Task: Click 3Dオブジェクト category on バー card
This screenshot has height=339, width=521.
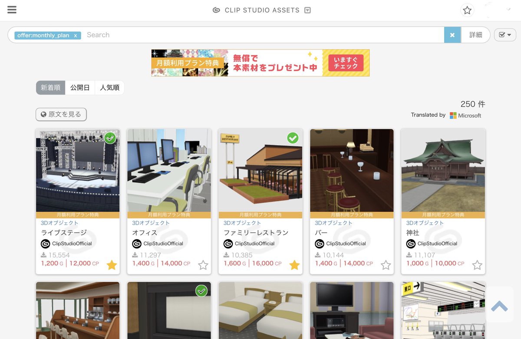Action: pos(334,223)
